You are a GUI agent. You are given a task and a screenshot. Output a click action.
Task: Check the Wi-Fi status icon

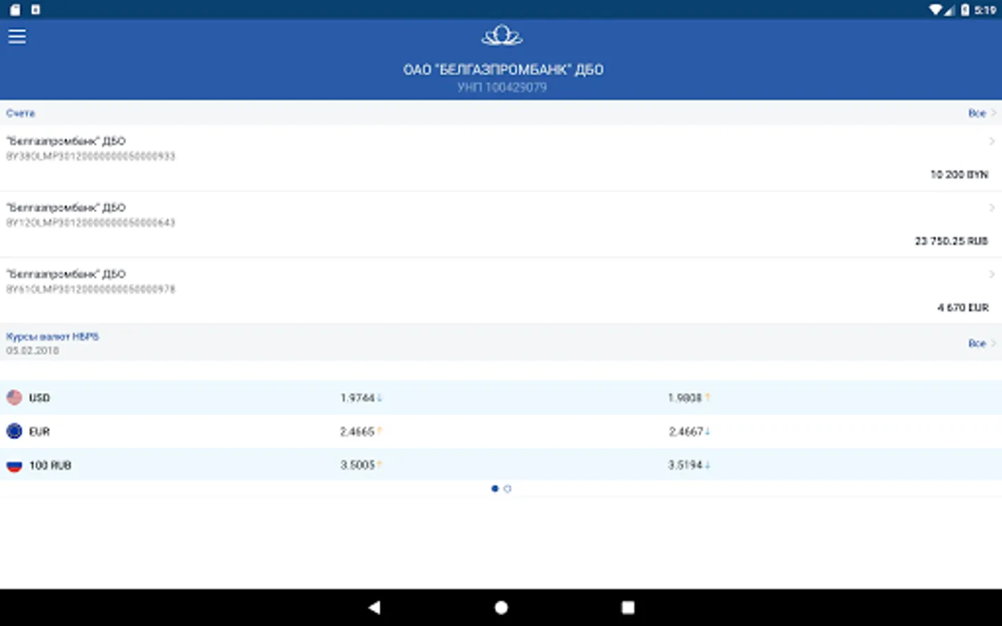[x=936, y=10]
